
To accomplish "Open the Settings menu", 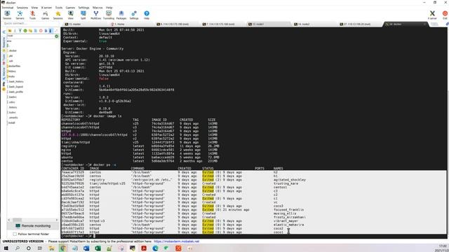I will tap(83, 8).
